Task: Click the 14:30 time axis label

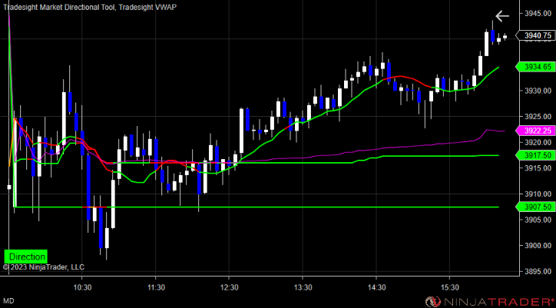Action: pos(376,287)
